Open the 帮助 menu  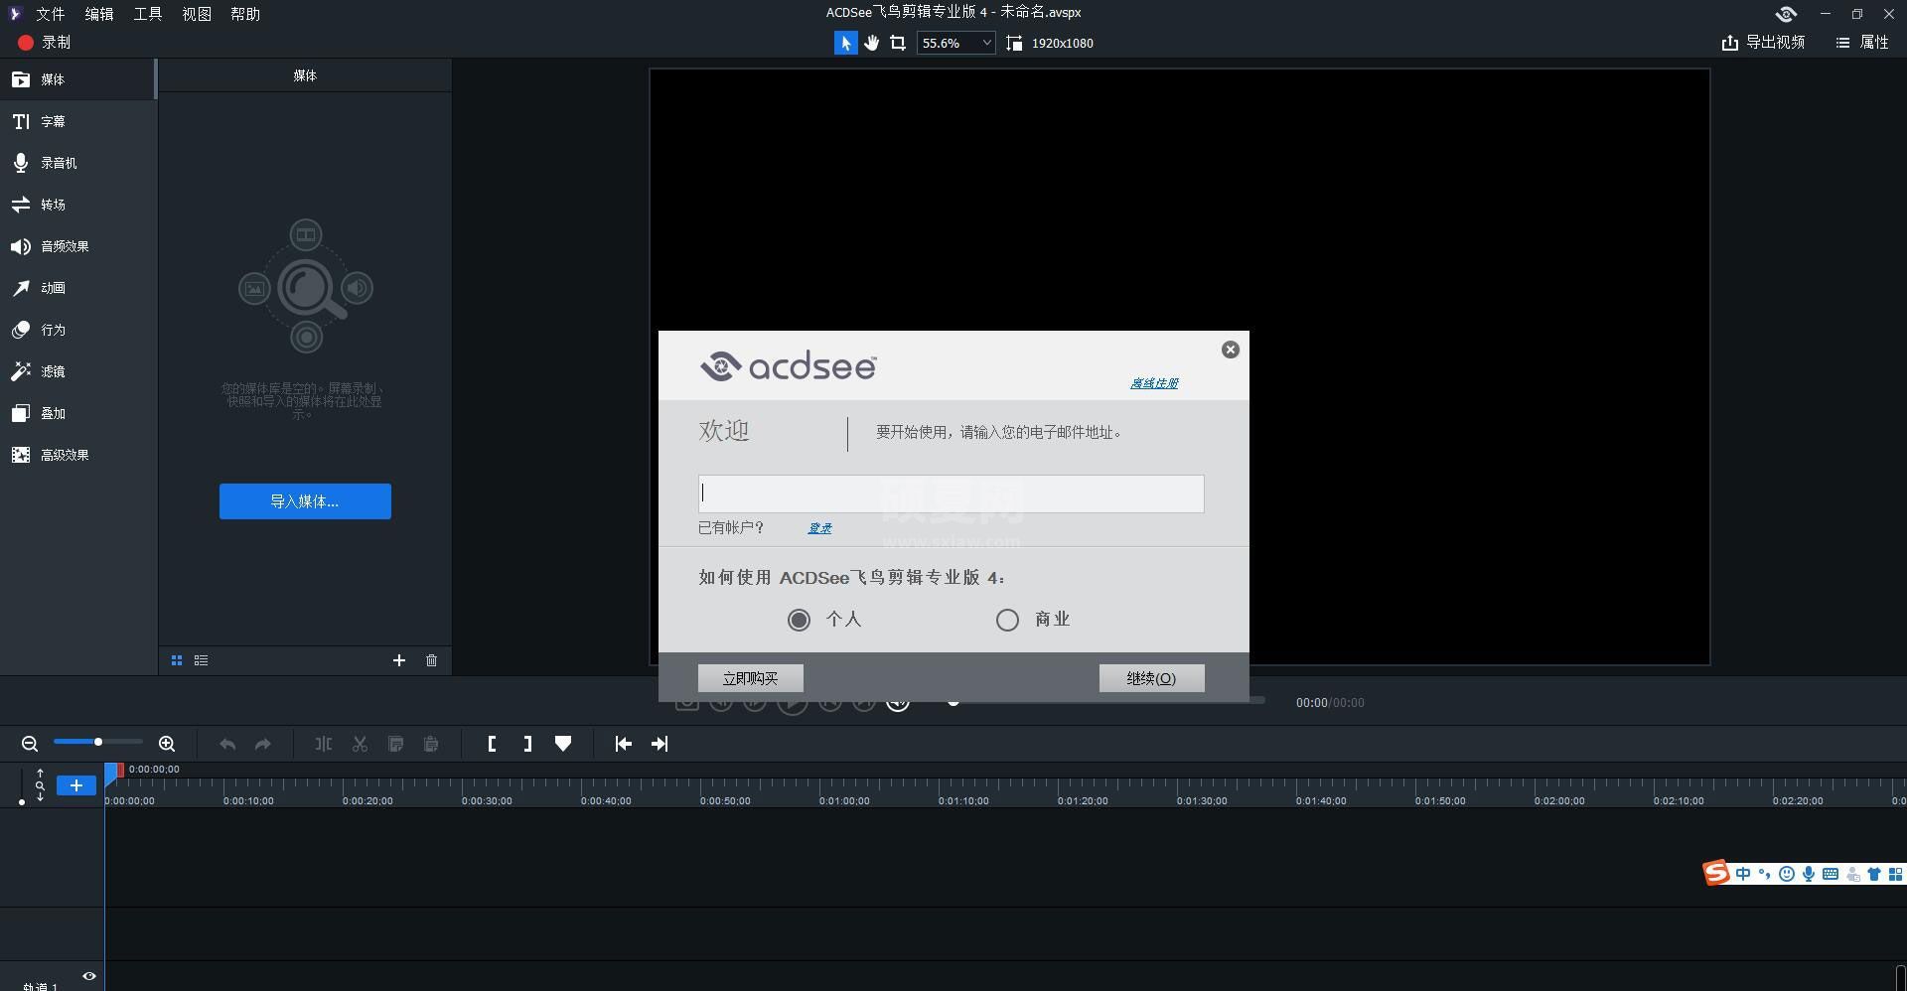[244, 14]
